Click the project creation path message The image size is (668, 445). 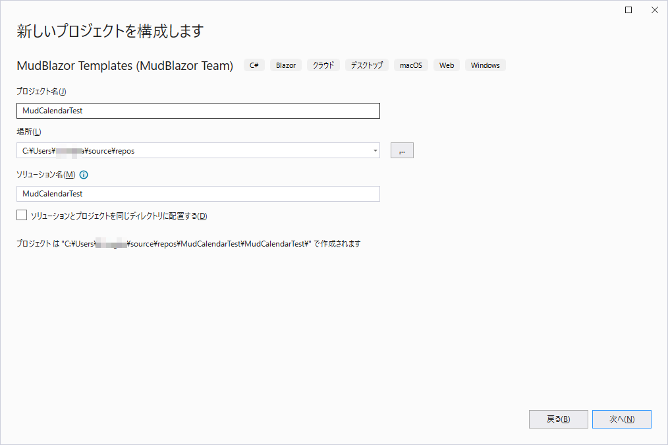tap(188, 244)
